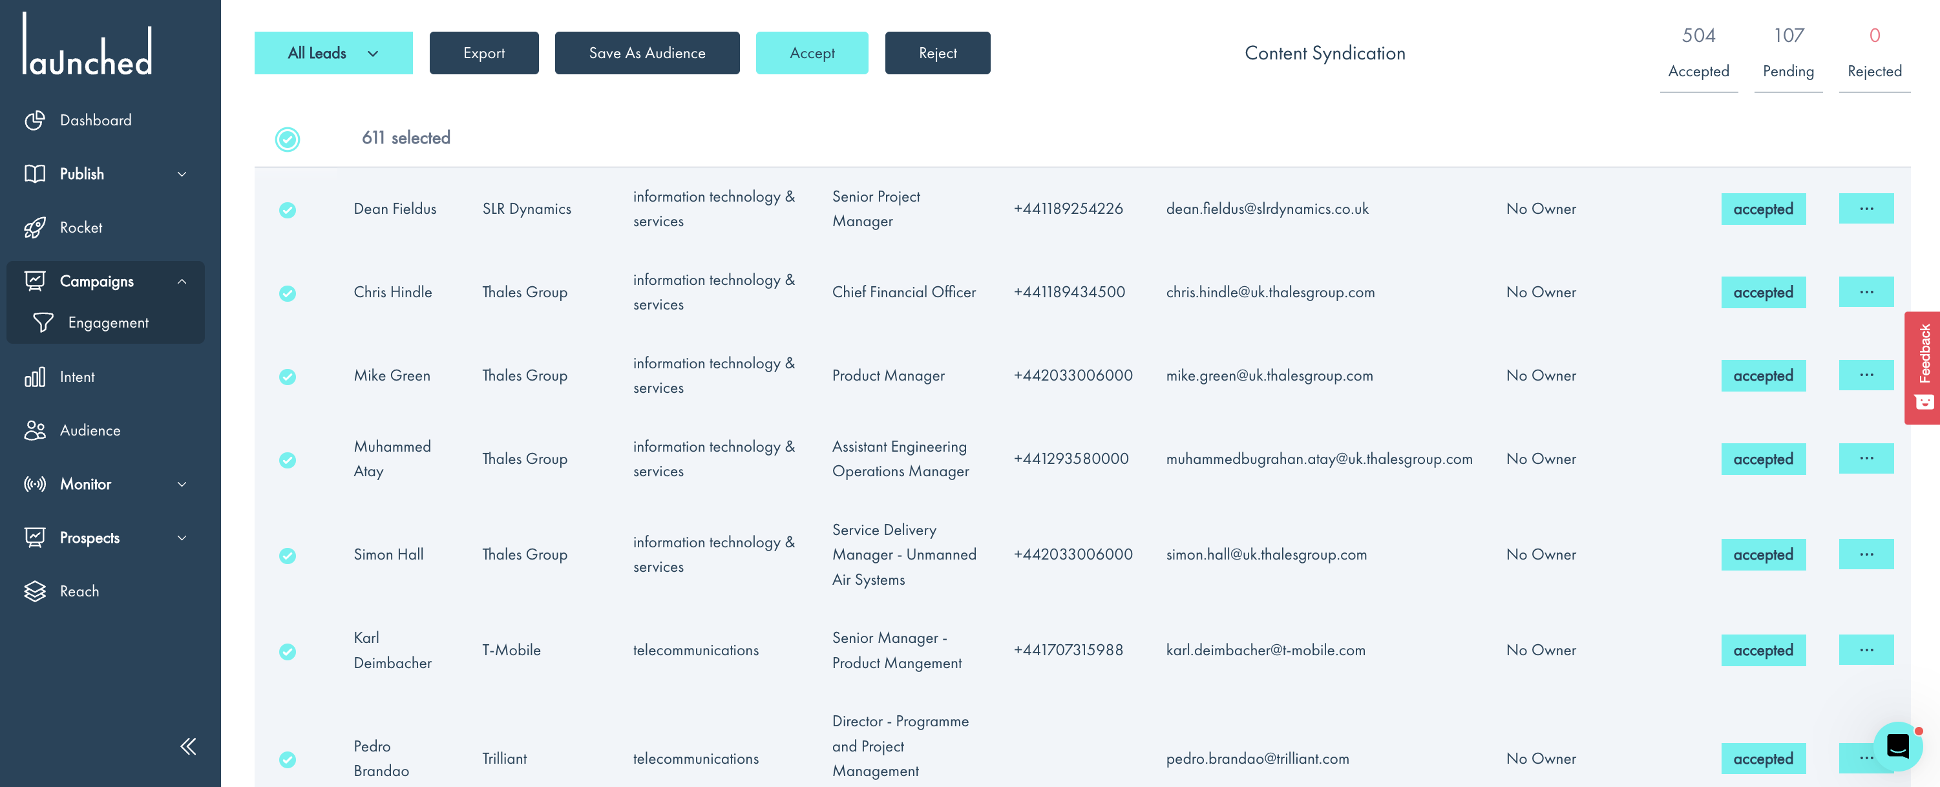Screen dimensions: 1940x787
Task: Click the Rocket icon in sidebar
Action: pyautogui.click(x=35, y=227)
